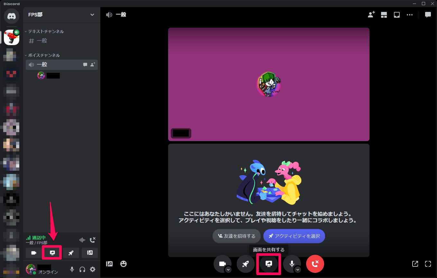
Task: Launch an activity with the rocket icon
Action: click(246, 264)
